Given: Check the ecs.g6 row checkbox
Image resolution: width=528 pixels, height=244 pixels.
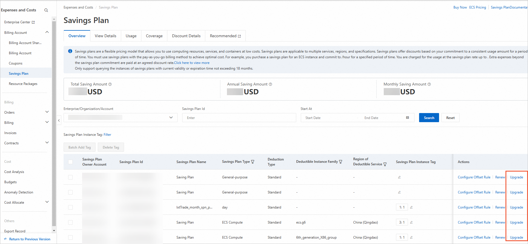Looking at the screenshot, I should (70, 222).
